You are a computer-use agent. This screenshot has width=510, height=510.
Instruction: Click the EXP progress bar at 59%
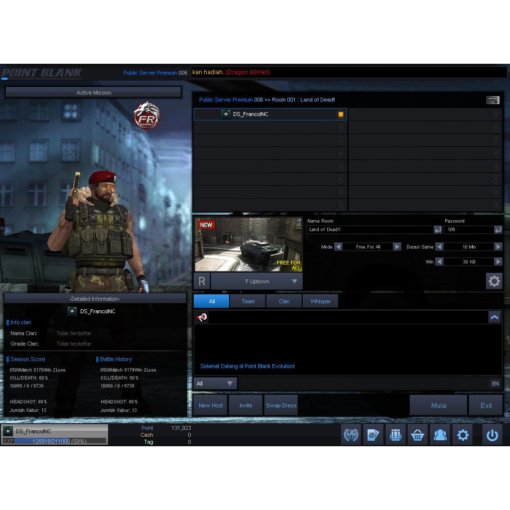[x=60, y=441]
